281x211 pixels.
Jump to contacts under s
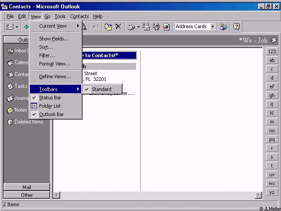pos(272,157)
